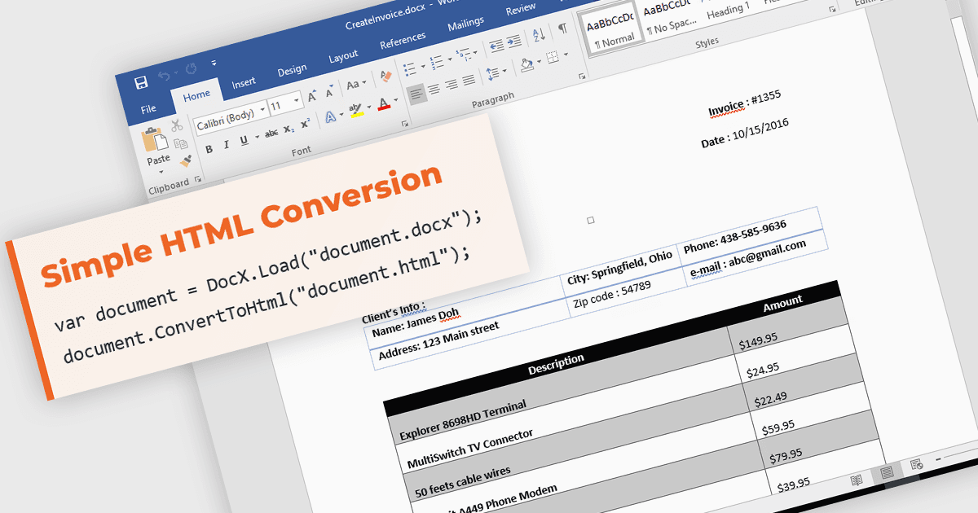Switch to the Mailings tab
Screen dimensions: 978x513
(465, 24)
